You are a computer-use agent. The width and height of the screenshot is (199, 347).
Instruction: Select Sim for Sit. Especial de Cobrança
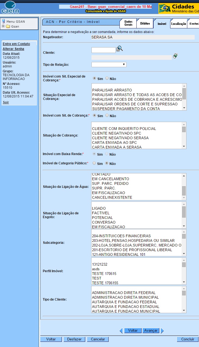pyautogui.click(x=94, y=78)
